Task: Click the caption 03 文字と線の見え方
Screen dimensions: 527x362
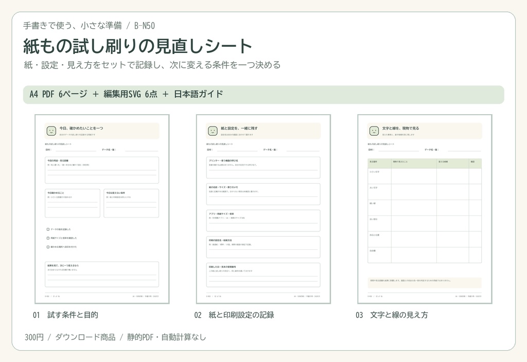Action: 392,315
